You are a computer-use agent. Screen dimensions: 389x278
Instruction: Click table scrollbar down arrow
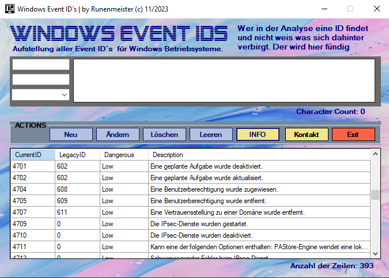click(x=375, y=253)
